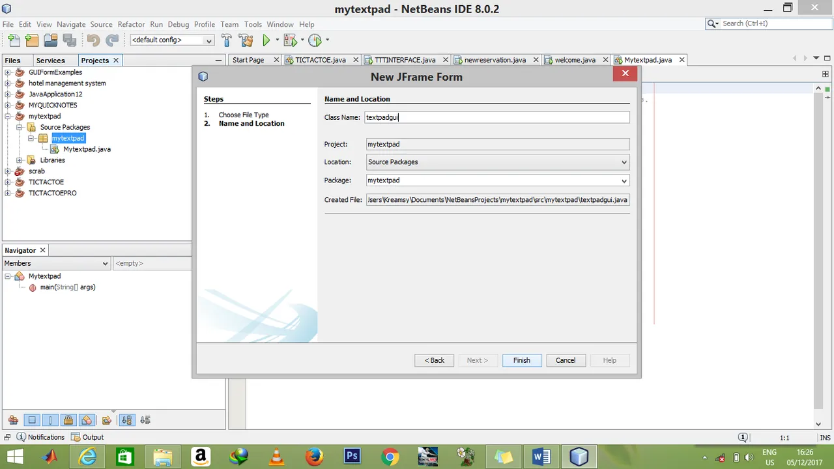This screenshot has width=834, height=469.
Task: Click the Build Project hammer icon
Action: coord(227,40)
